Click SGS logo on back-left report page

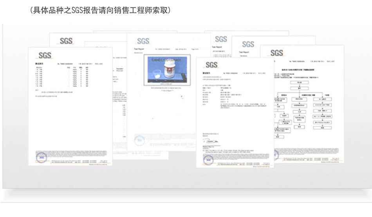[x=65, y=41]
